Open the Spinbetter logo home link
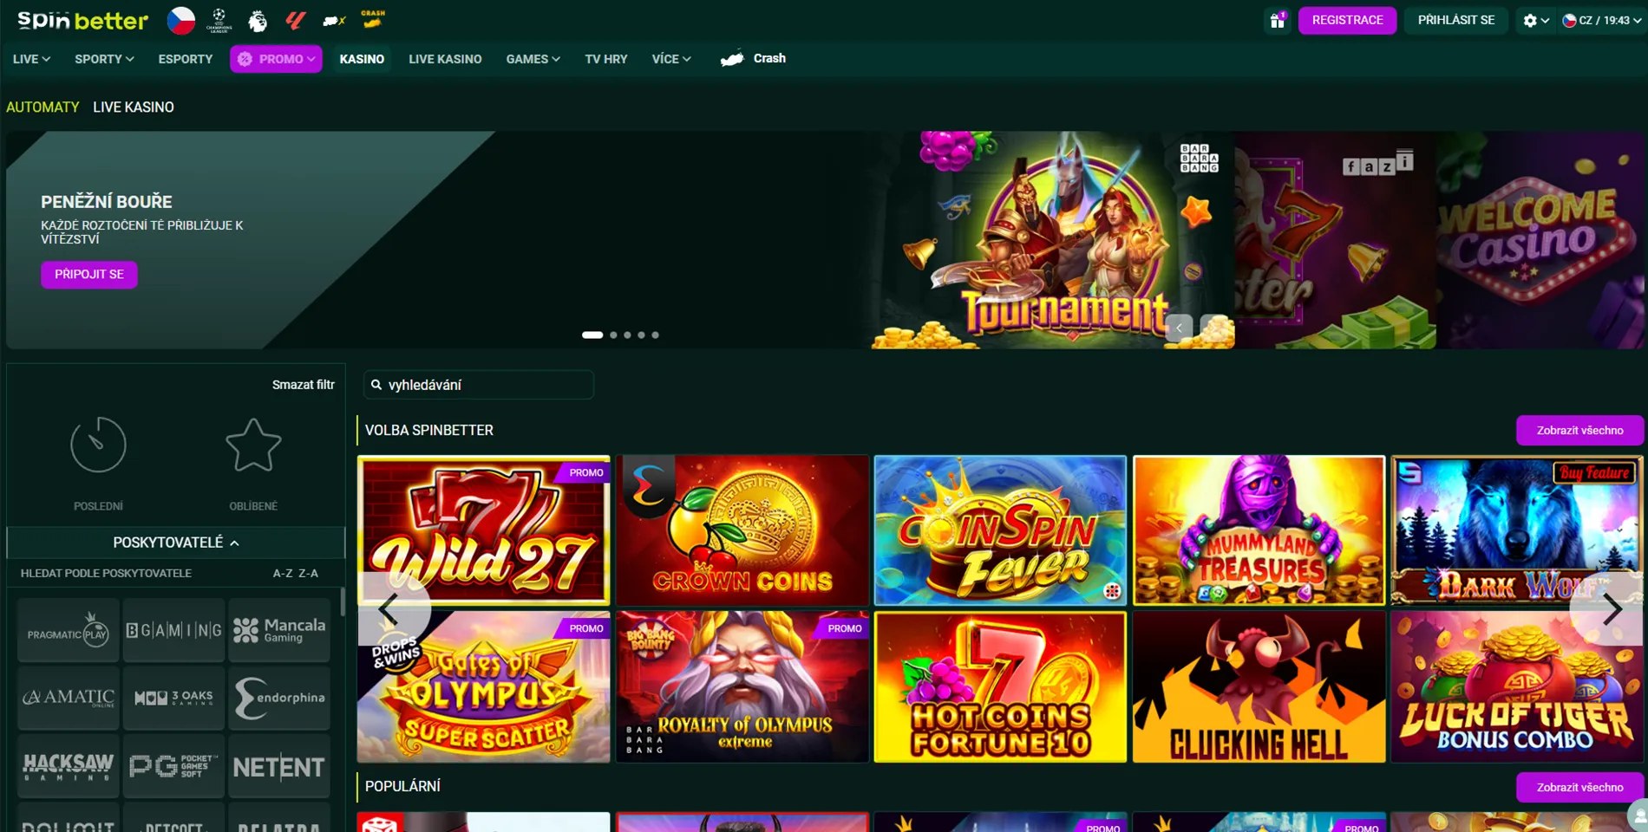This screenshot has height=832, width=1648. coord(82,20)
